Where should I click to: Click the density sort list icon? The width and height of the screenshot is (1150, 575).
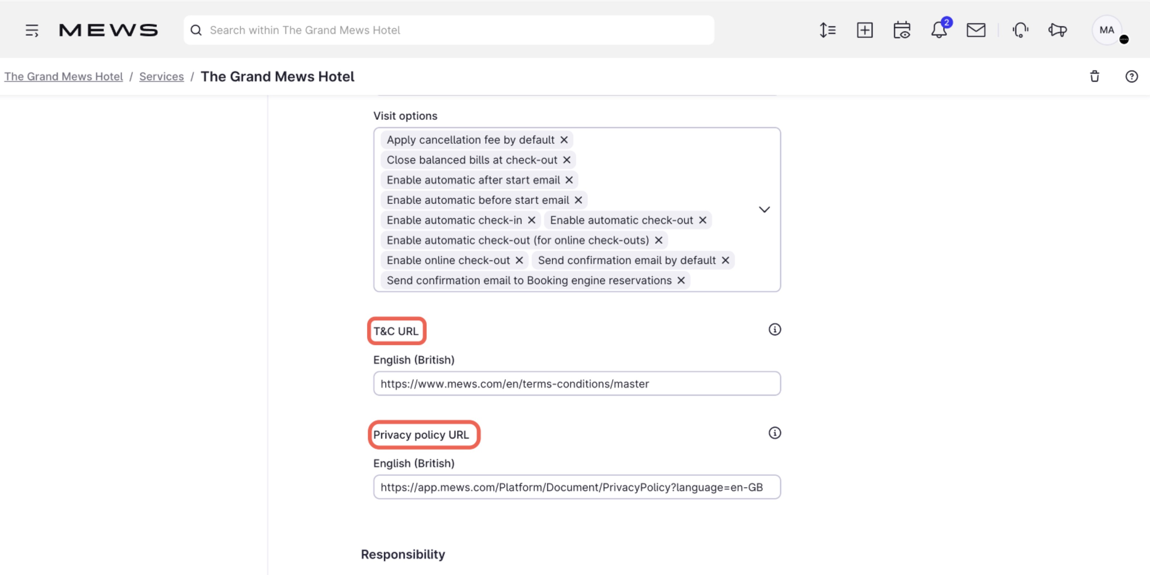(x=827, y=30)
